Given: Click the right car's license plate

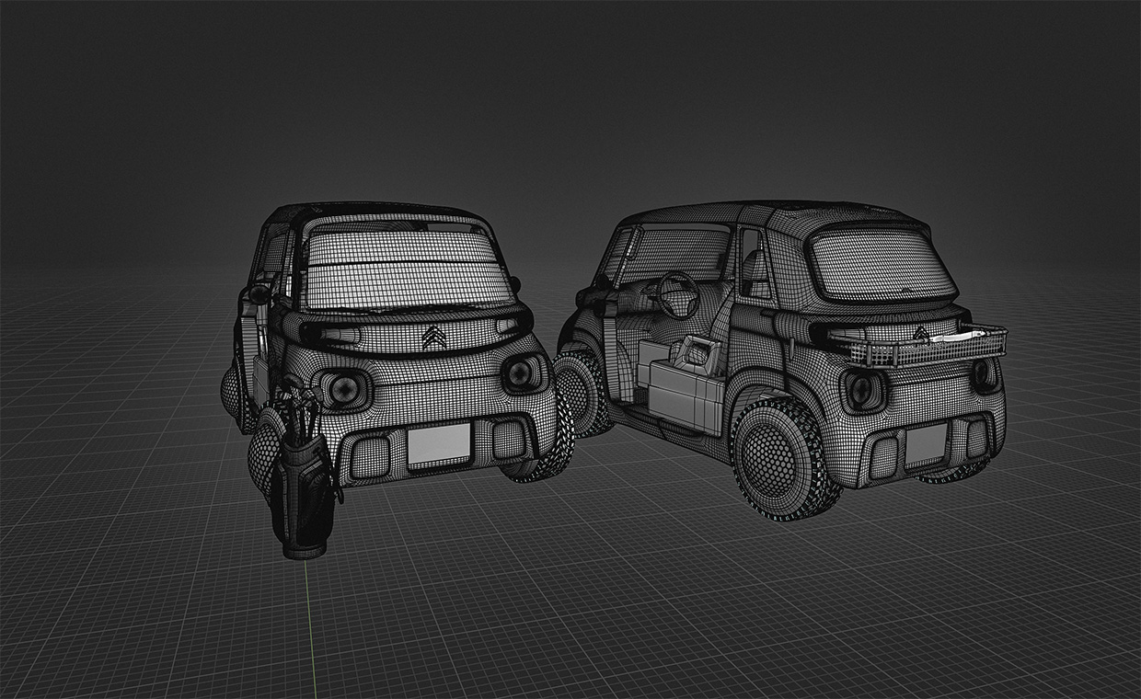Looking at the screenshot, I should [925, 448].
